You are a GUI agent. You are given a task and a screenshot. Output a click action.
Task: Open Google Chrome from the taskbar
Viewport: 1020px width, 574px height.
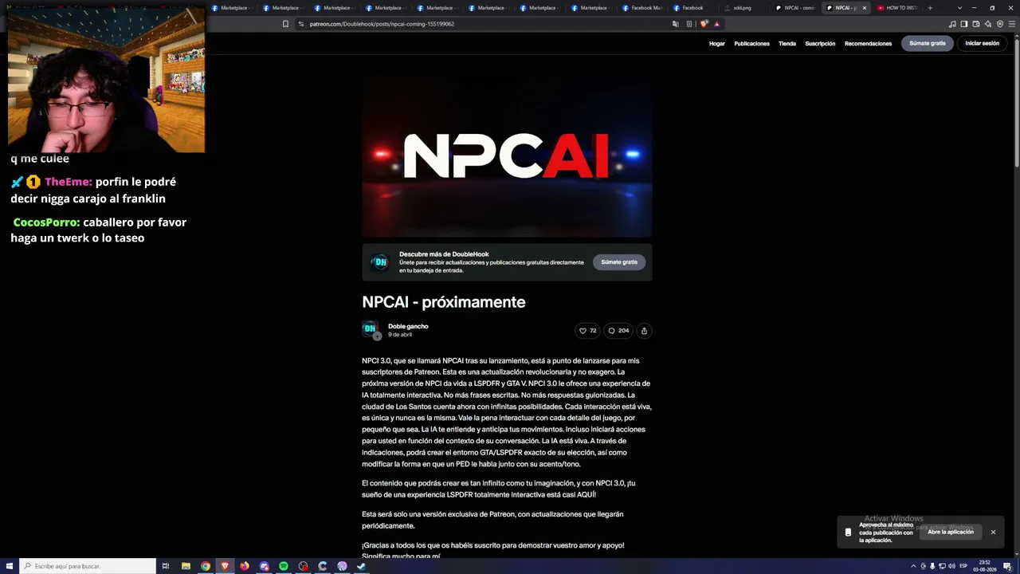pos(206,566)
